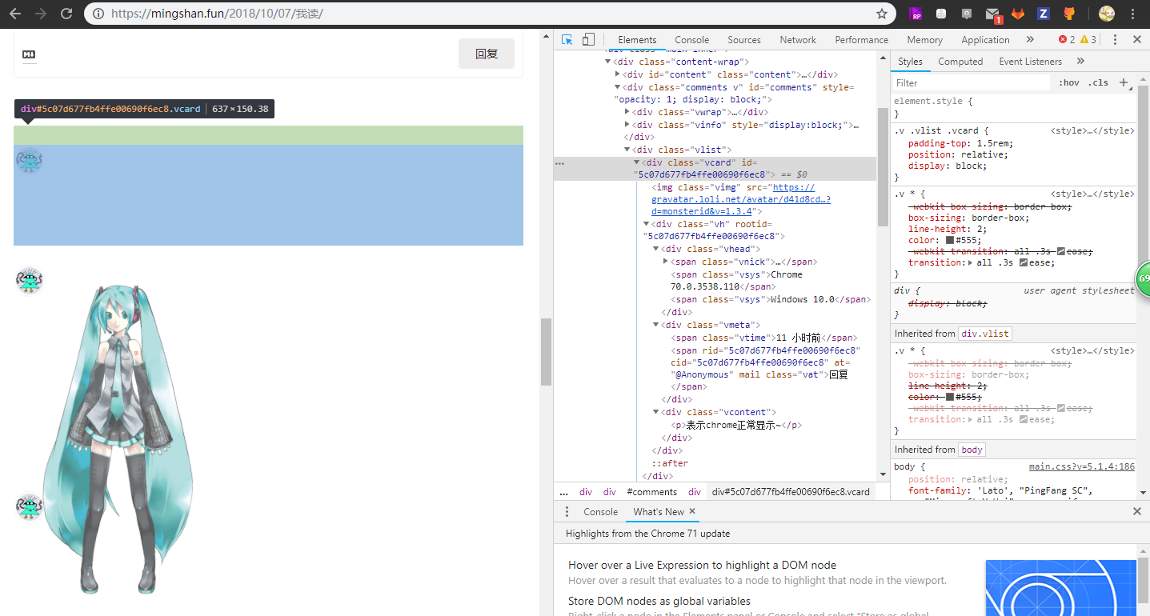Bookmark this page with the star icon
This screenshot has width=1150, height=616.
tap(882, 14)
